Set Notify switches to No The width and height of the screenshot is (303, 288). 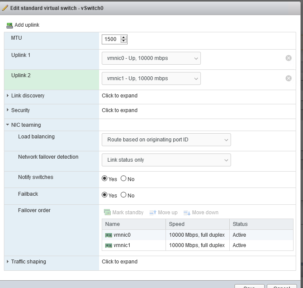(124, 178)
